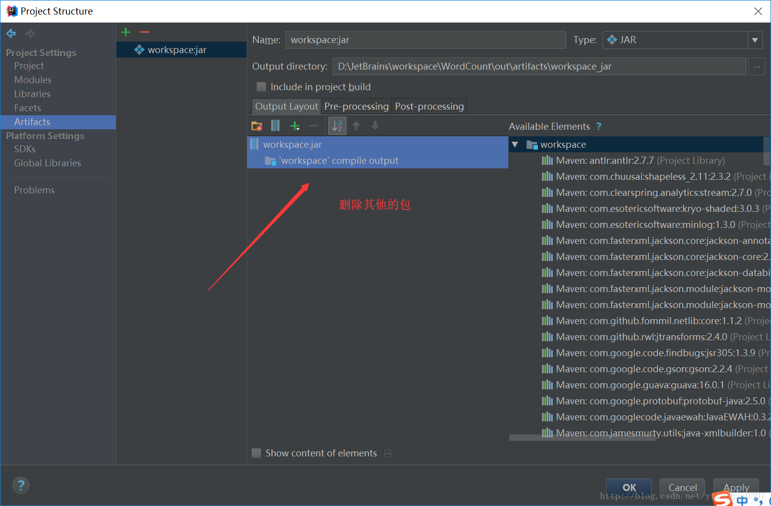Open Global Libraries in sidebar

point(47,163)
